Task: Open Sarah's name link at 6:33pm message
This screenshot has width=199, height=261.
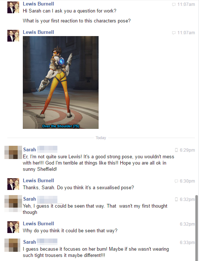Action: (29, 242)
